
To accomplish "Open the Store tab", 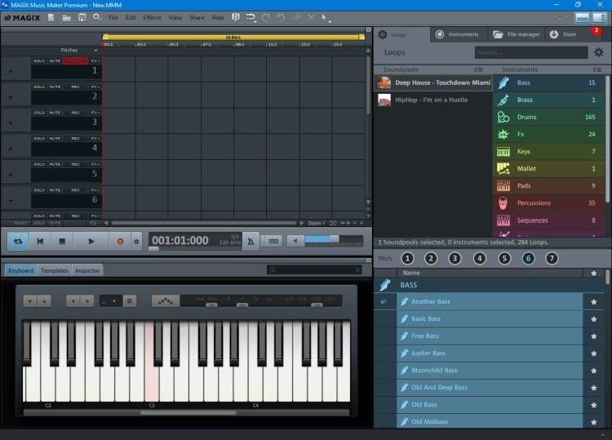I will pos(563,34).
